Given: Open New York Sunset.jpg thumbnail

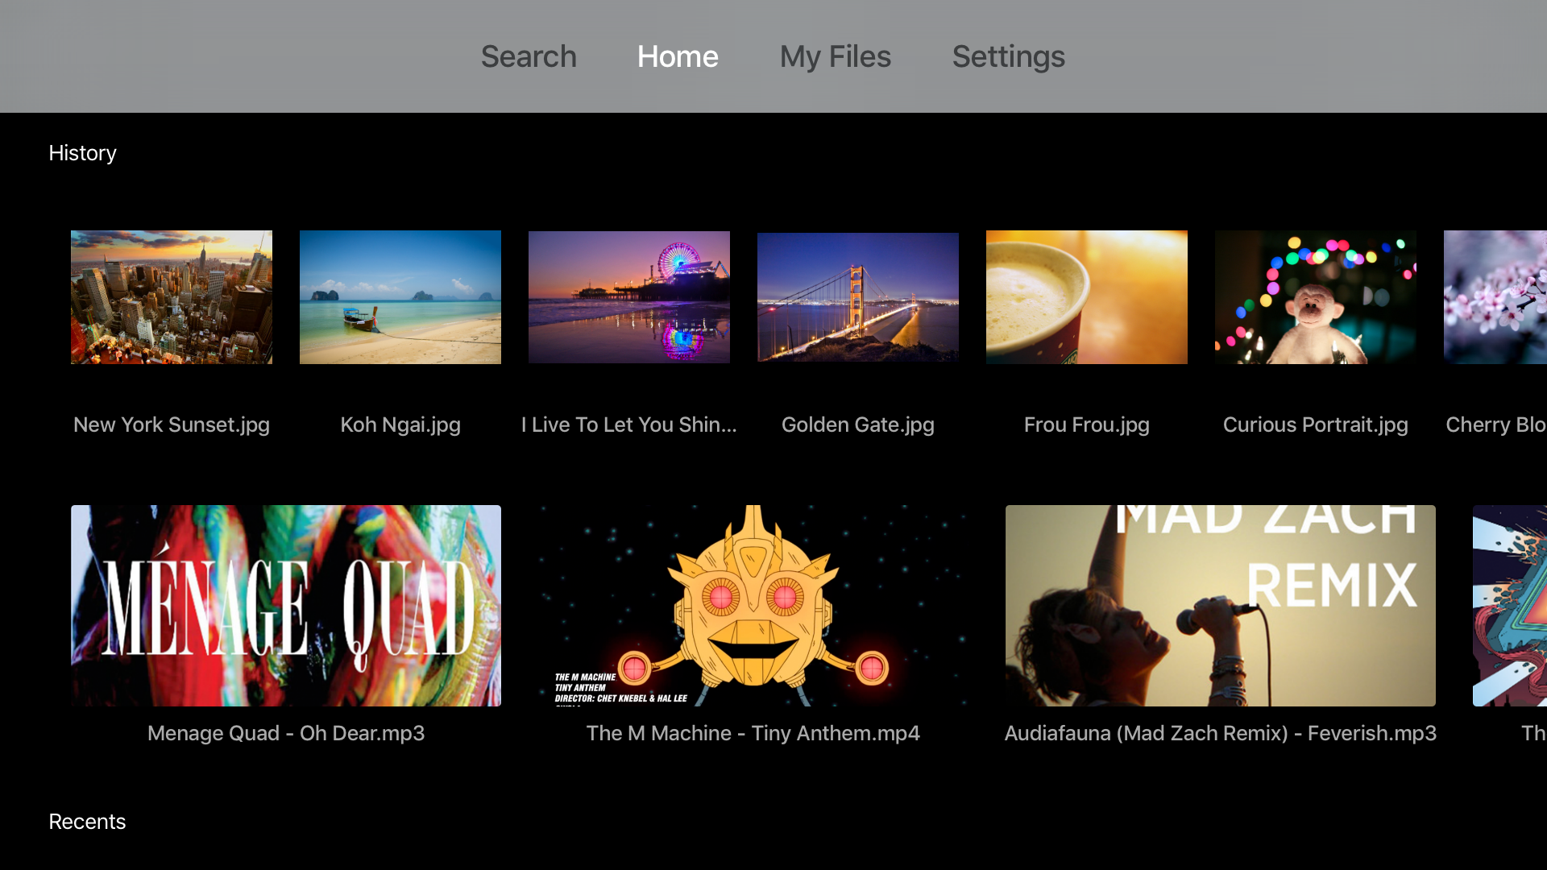Looking at the screenshot, I should 172,297.
